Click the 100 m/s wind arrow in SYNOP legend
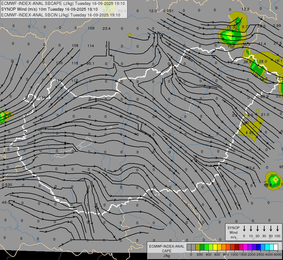283x260 pixels. tap(278, 229)
